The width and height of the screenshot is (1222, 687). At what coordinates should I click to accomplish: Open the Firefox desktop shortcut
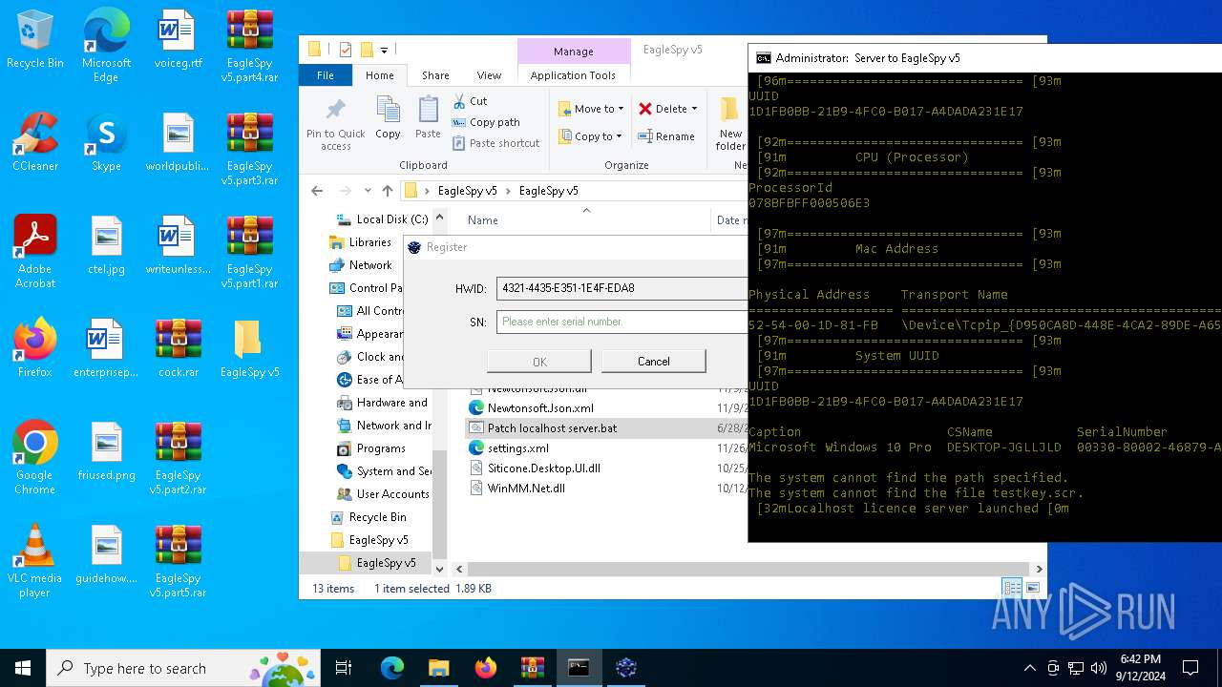(34, 348)
